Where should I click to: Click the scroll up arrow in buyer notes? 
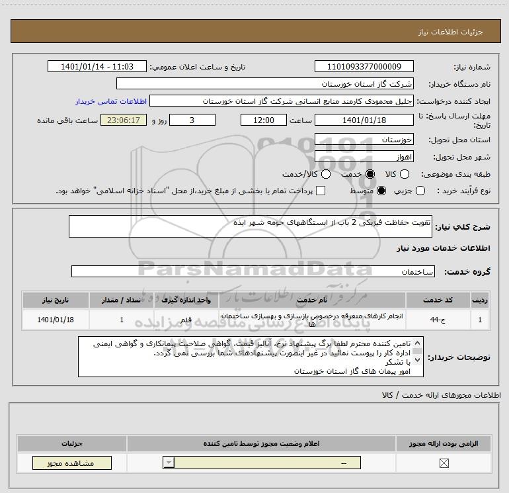pos(418,343)
